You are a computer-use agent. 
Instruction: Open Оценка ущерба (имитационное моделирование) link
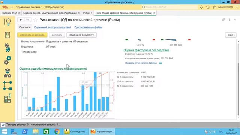pyautogui.click(x=53, y=69)
